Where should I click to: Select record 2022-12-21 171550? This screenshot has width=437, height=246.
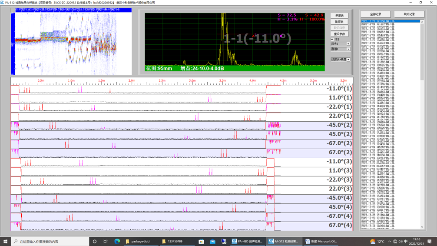click(391, 21)
